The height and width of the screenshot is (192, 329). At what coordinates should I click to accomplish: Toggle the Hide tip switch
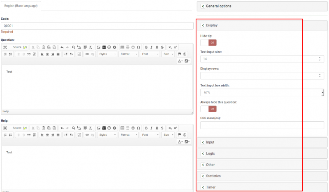(x=208, y=42)
